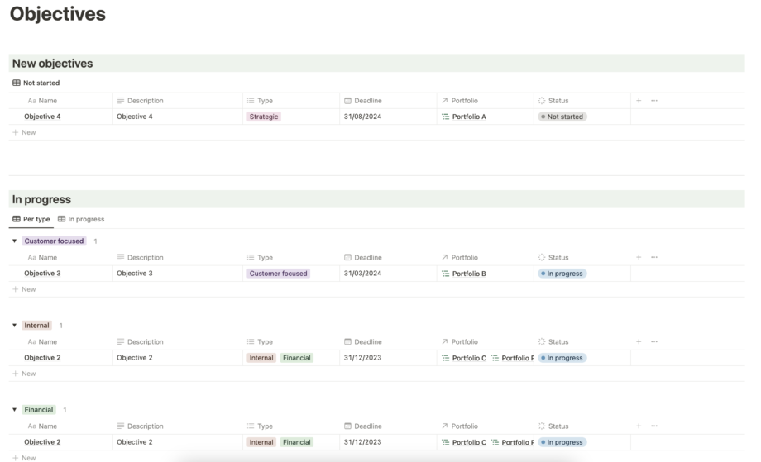
Task: Click the 31/03/2024 deadline cell
Action: (362, 274)
